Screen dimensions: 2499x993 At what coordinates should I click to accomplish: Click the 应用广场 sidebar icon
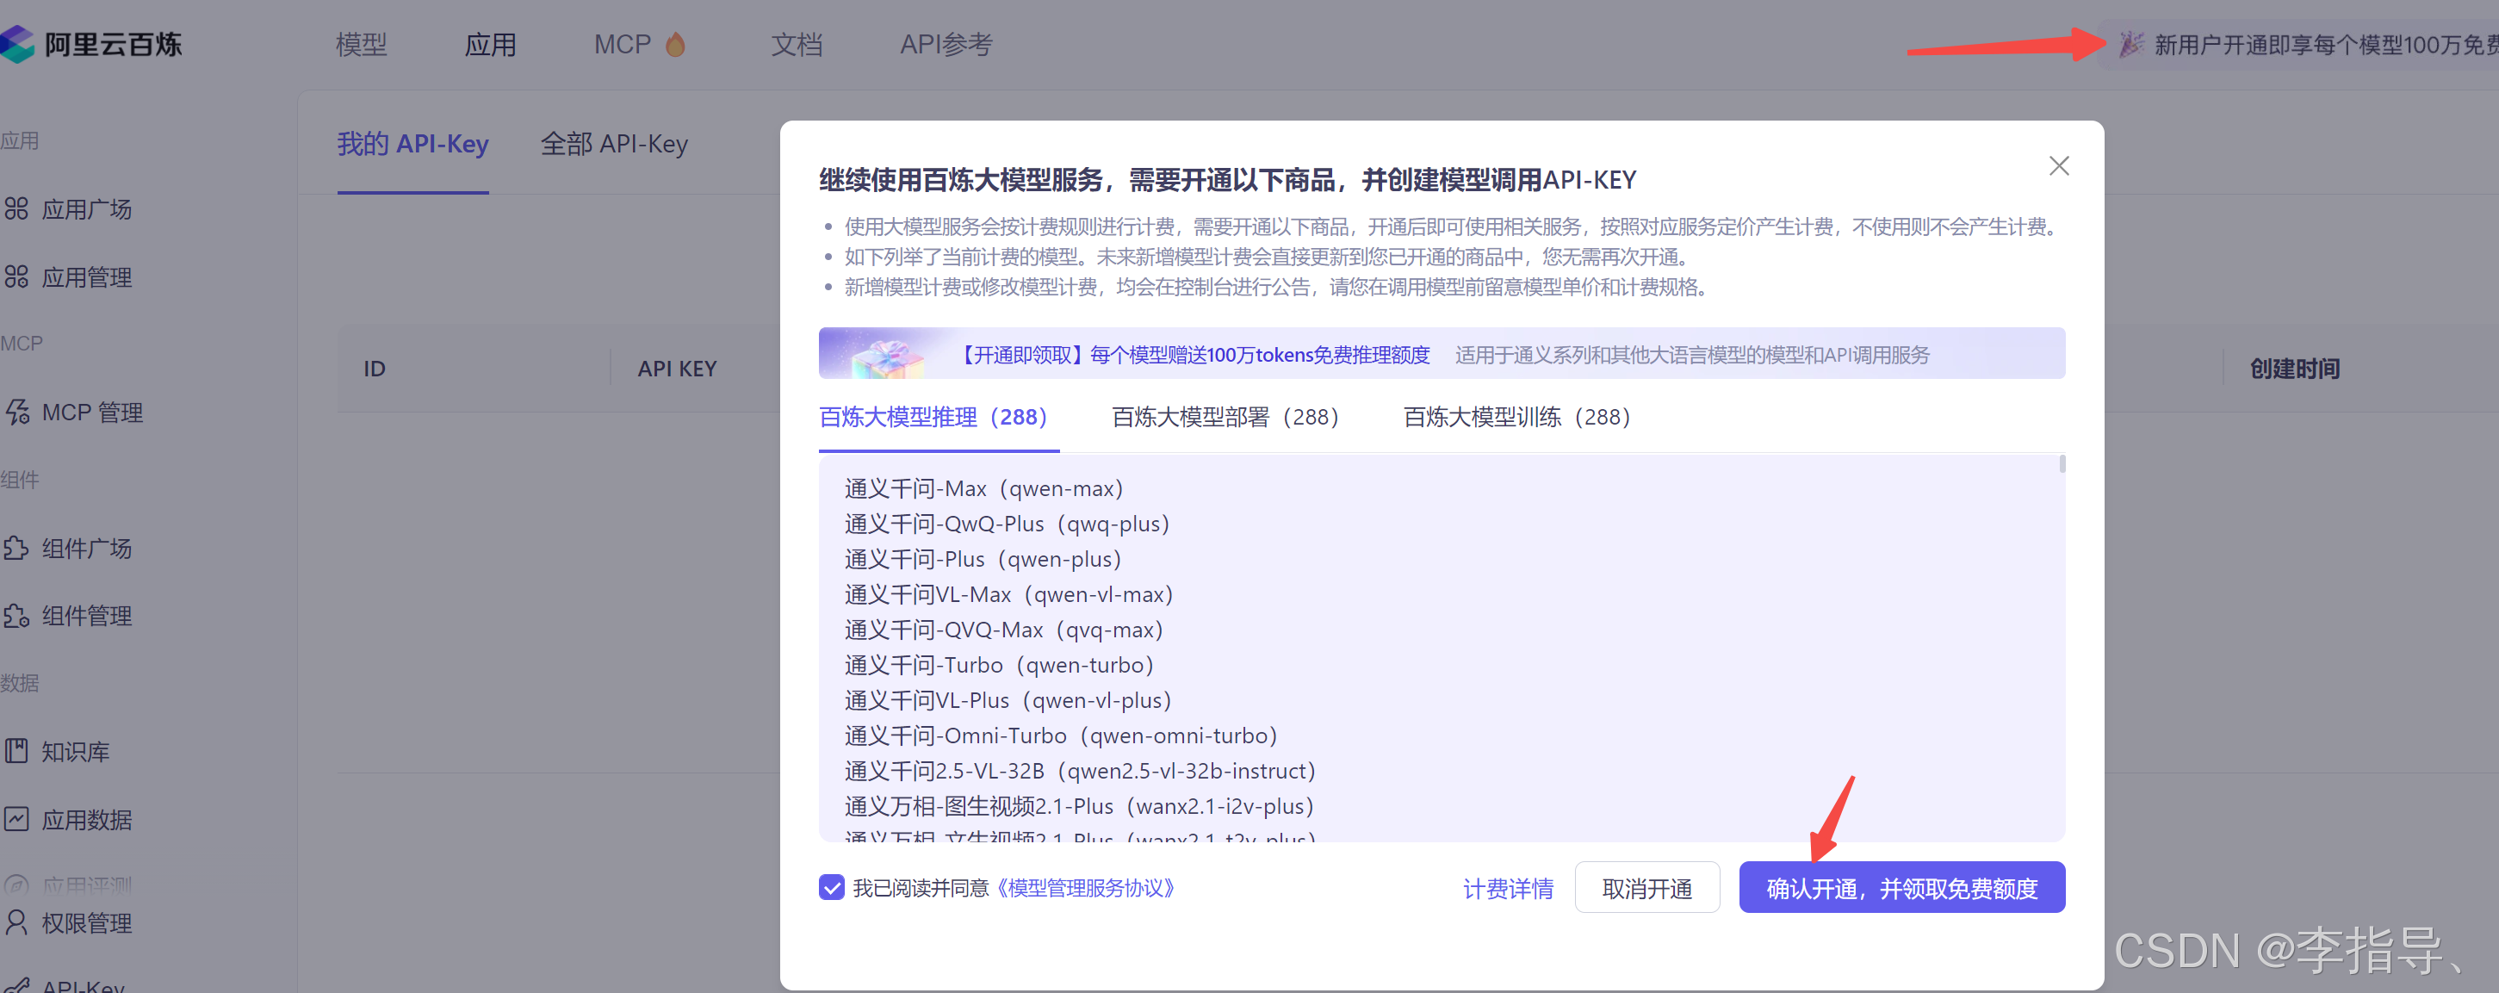16,208
